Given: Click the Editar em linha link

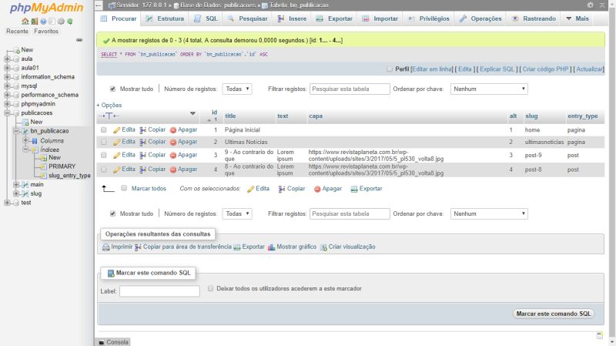Looking at the screenshot, I should point(432,69).
